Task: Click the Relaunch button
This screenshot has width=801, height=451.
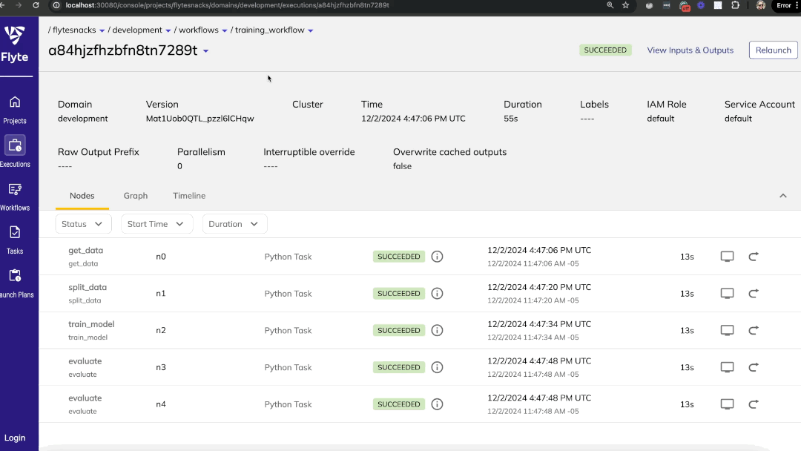Action: [x=773, y=50]
